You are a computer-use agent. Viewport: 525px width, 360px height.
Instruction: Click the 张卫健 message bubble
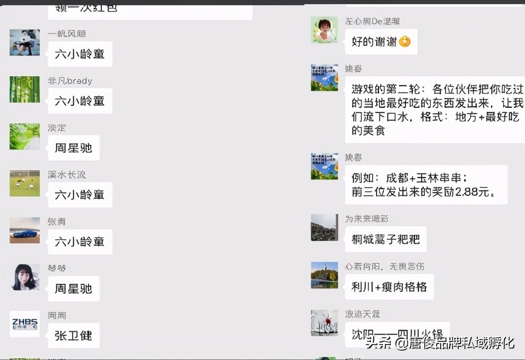click(73, 335)
